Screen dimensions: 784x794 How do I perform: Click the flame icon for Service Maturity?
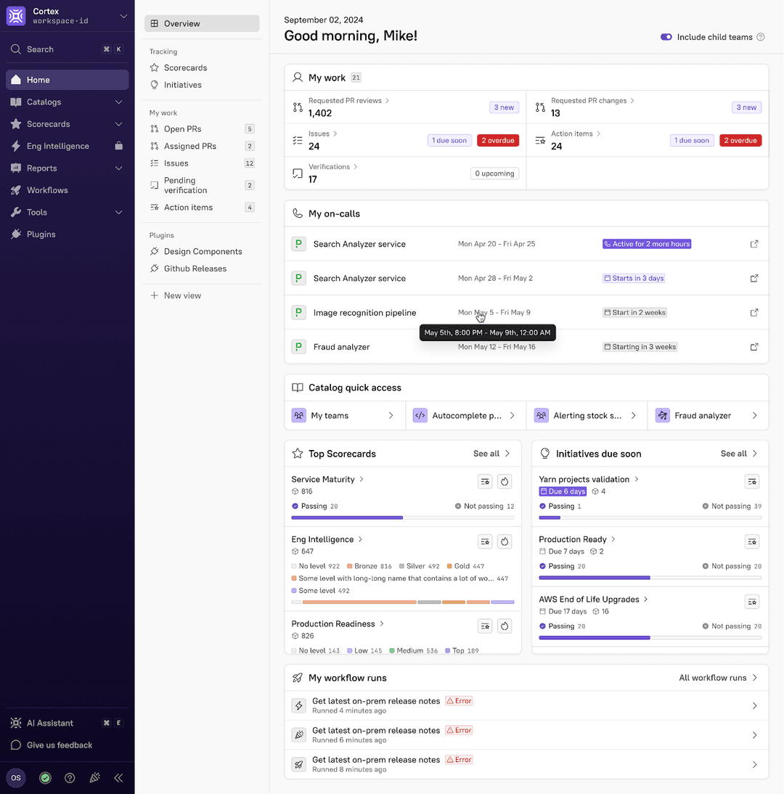(x=505, y=481)
